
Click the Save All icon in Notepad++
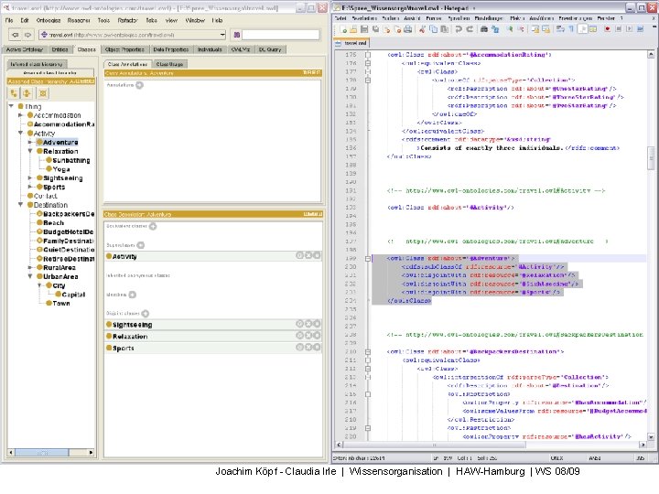(375, 29)
